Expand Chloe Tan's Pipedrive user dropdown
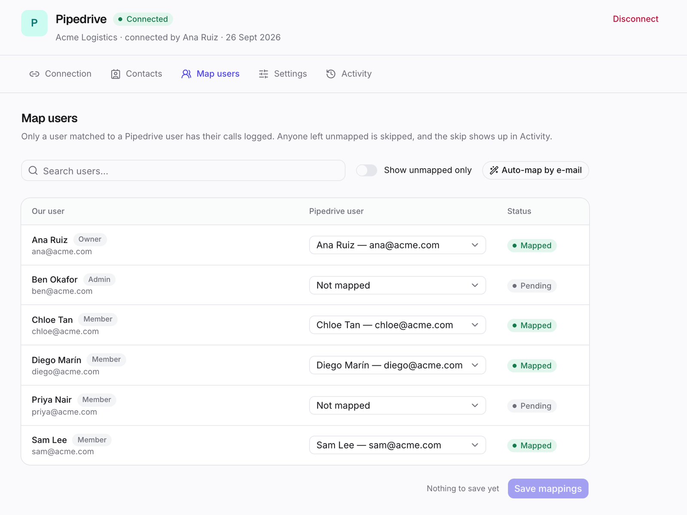687x515 pixels. coord(398,325)
